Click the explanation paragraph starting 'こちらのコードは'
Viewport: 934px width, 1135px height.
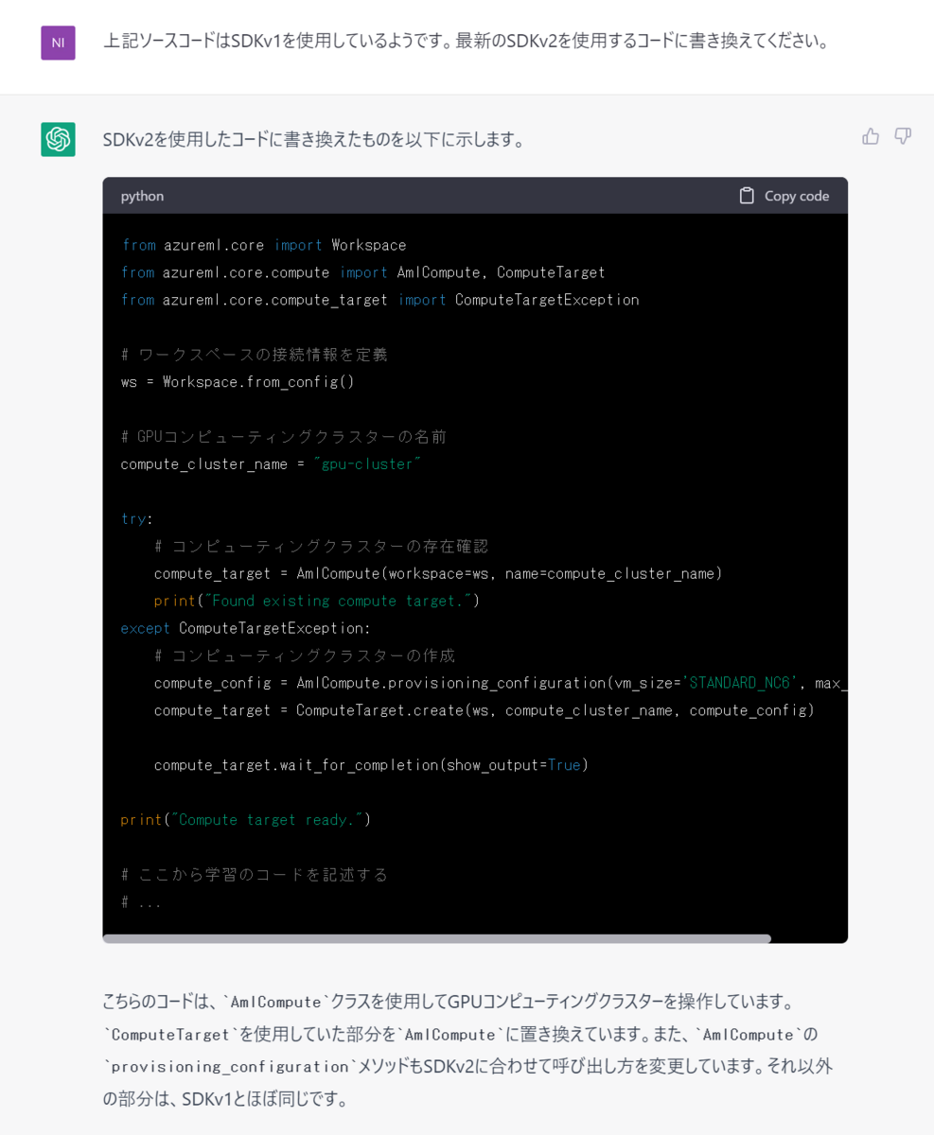pyautogui.click(x=467, y=1050)
